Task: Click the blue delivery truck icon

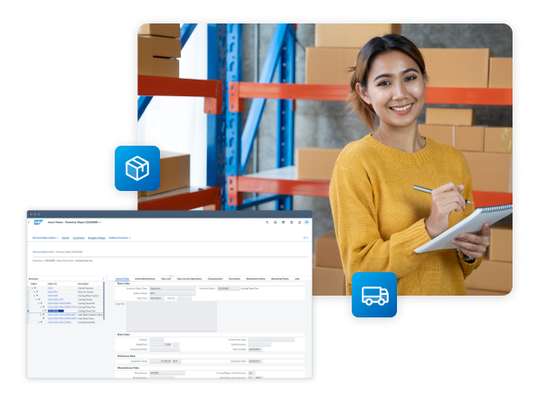Action: click(x=374, y=295)
